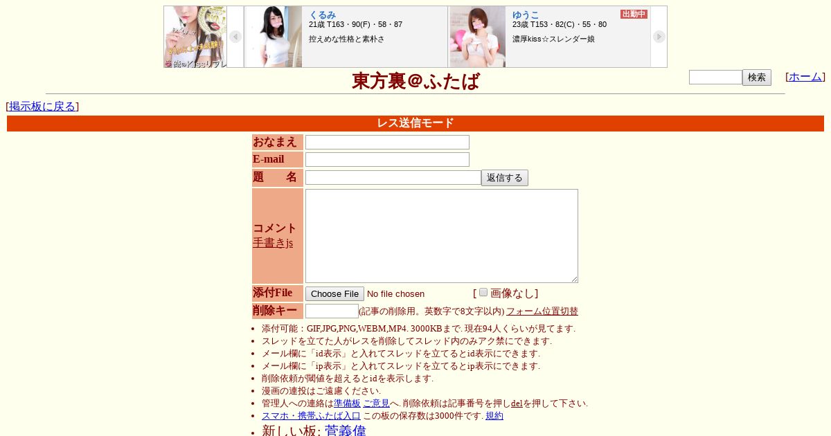The height and width of the screenshot is (436, 831).
Task: Click the 控えめな性格と素朴さ ad text
Action: point(347,39)
